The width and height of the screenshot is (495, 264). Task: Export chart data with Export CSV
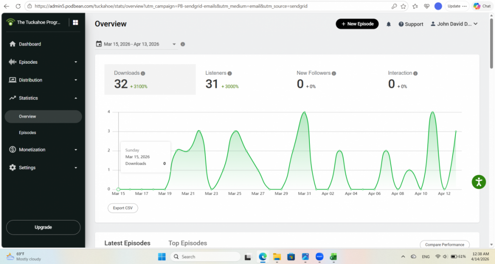(x=123, y=208)
